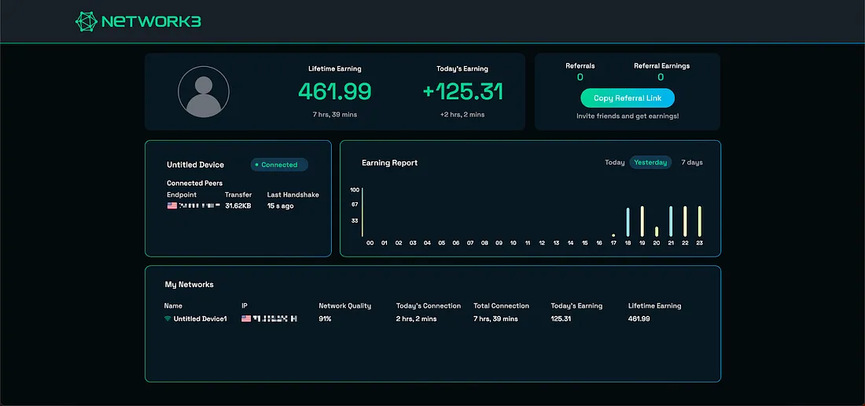The image size is (865, 406).
Task: Click the hour label 06 on chart
Action: click(x=455, y=242)
